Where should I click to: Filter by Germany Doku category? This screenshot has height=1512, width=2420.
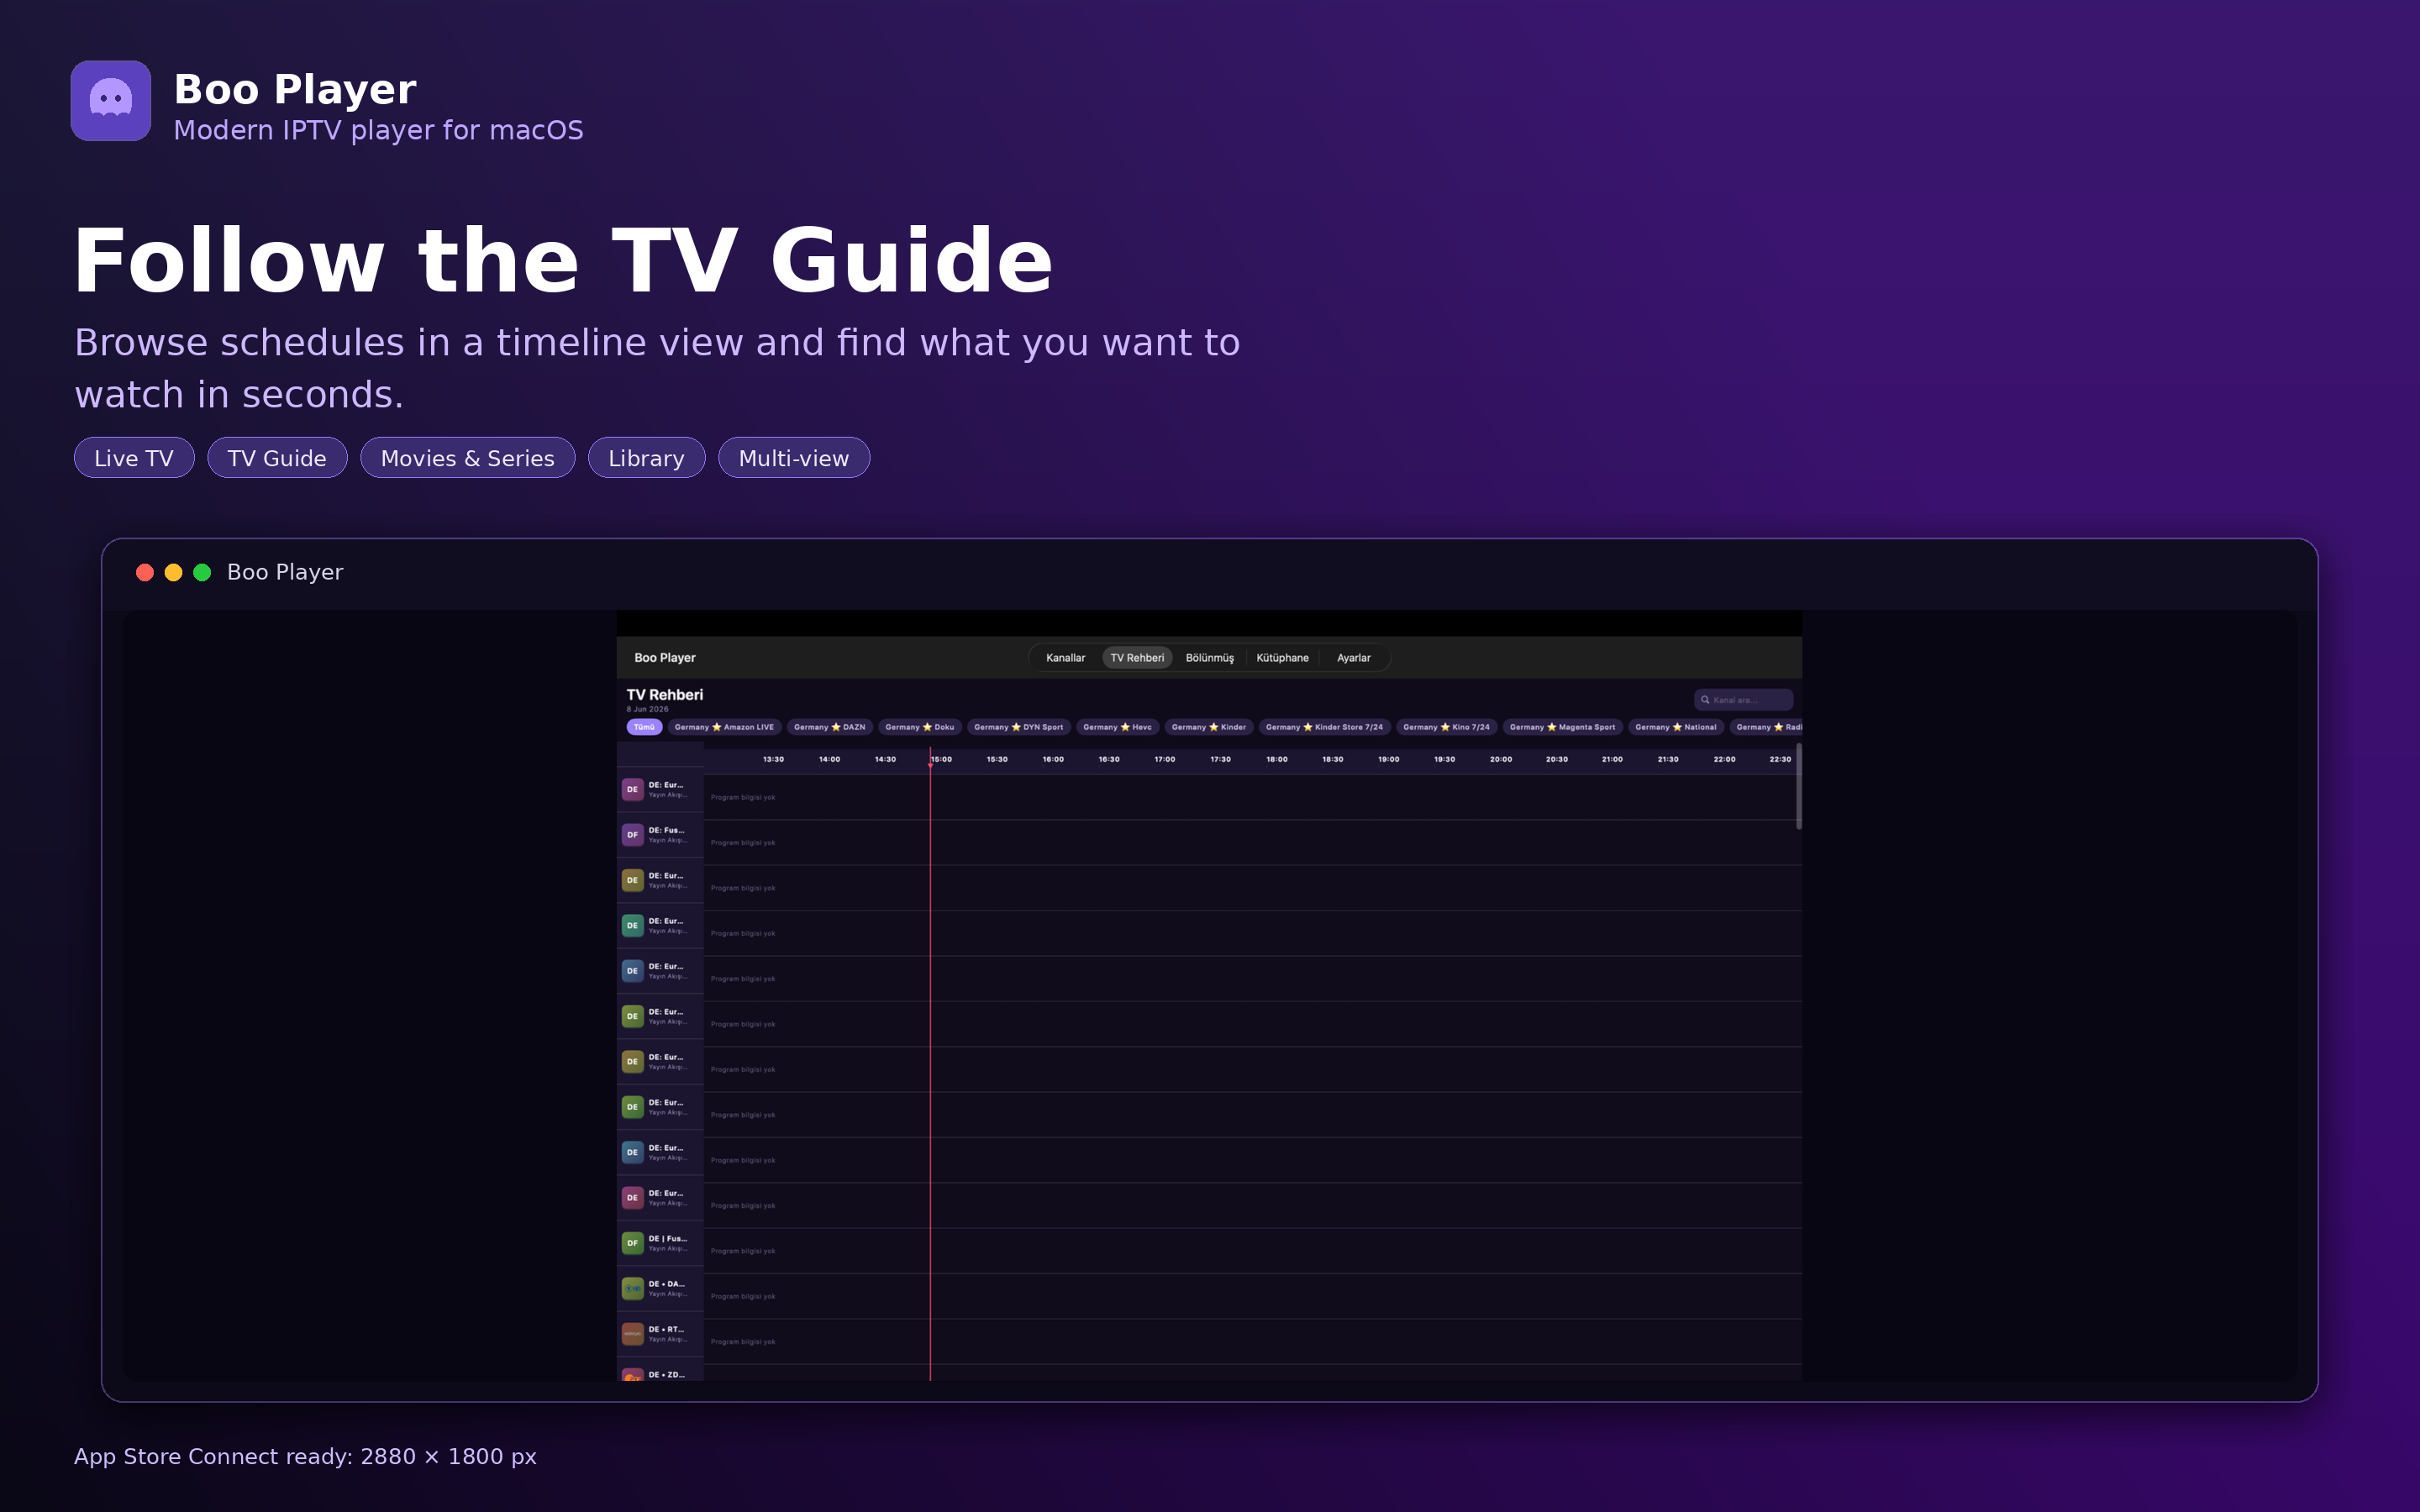[x=920, y=727]
